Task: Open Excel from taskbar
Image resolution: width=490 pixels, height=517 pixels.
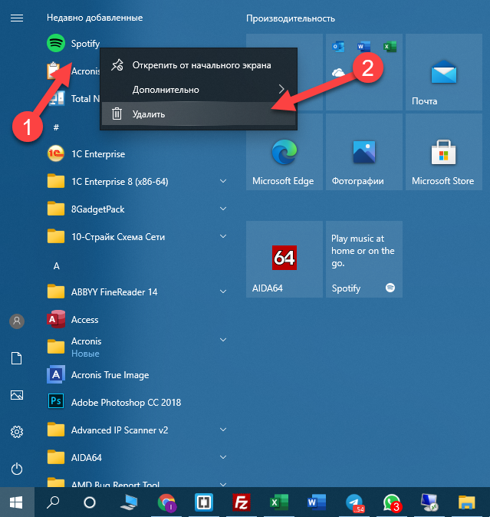Action: click(279, 502)
